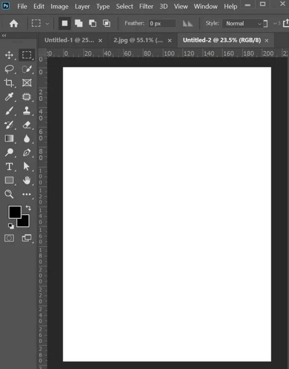The image size is (289, 369).
Task: Switch to the Untitled-2 document tab
Action: coord(222,40)
